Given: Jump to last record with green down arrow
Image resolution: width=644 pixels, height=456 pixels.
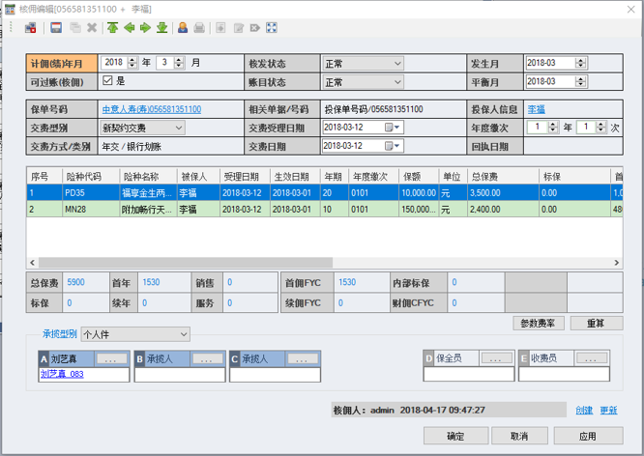Looking at the screenshot, I should [162, 28].
